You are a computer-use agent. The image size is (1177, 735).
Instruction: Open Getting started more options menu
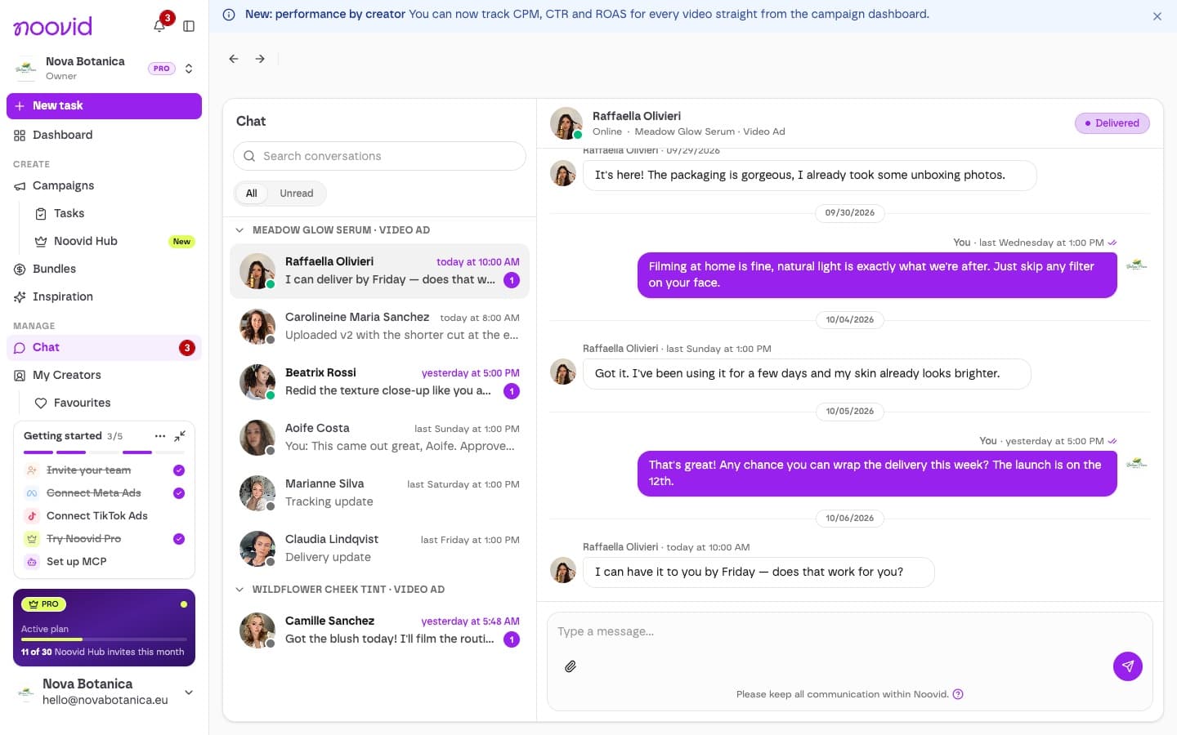tap(160, 436)
